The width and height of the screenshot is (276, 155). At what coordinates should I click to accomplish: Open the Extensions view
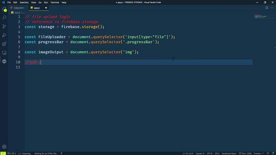4,44
